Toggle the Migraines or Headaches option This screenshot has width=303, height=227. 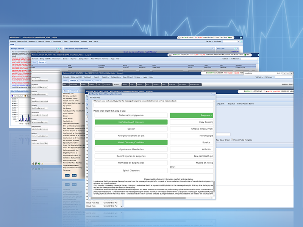coord(131,149)
